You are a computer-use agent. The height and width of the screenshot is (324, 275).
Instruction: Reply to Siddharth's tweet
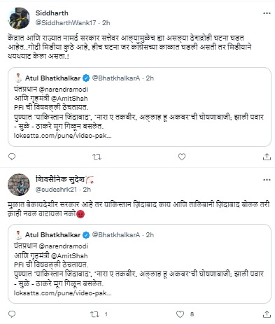12,157
